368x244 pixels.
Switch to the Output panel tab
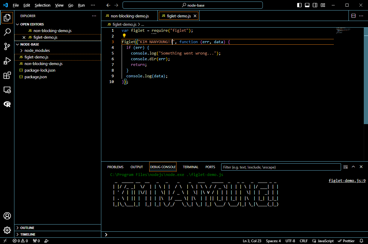[137, 167]
